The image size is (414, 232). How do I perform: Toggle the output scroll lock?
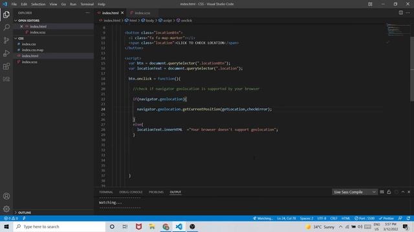pyautogui.click(x=389, y=192)
